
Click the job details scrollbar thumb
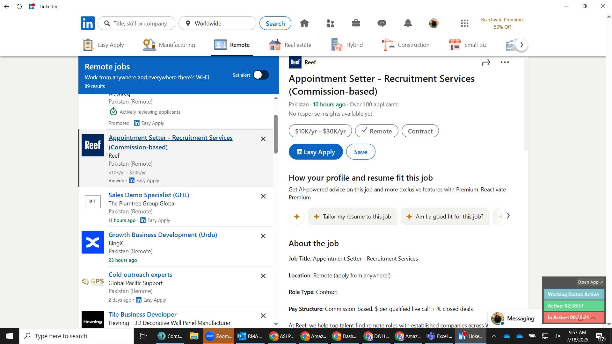pyautogui.click(x=526, y=104)
